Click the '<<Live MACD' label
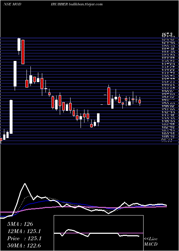 151,241
